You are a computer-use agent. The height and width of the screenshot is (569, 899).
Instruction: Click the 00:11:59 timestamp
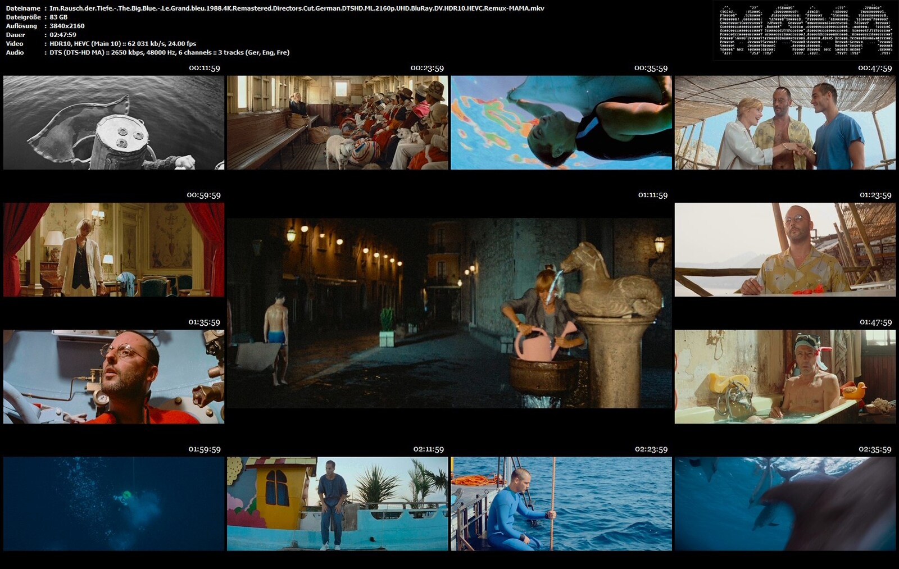(205, 68)
